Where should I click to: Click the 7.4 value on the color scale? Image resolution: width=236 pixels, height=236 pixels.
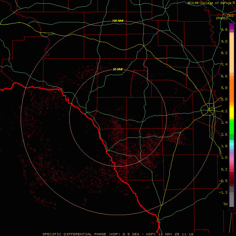click(x=224, y=65)
